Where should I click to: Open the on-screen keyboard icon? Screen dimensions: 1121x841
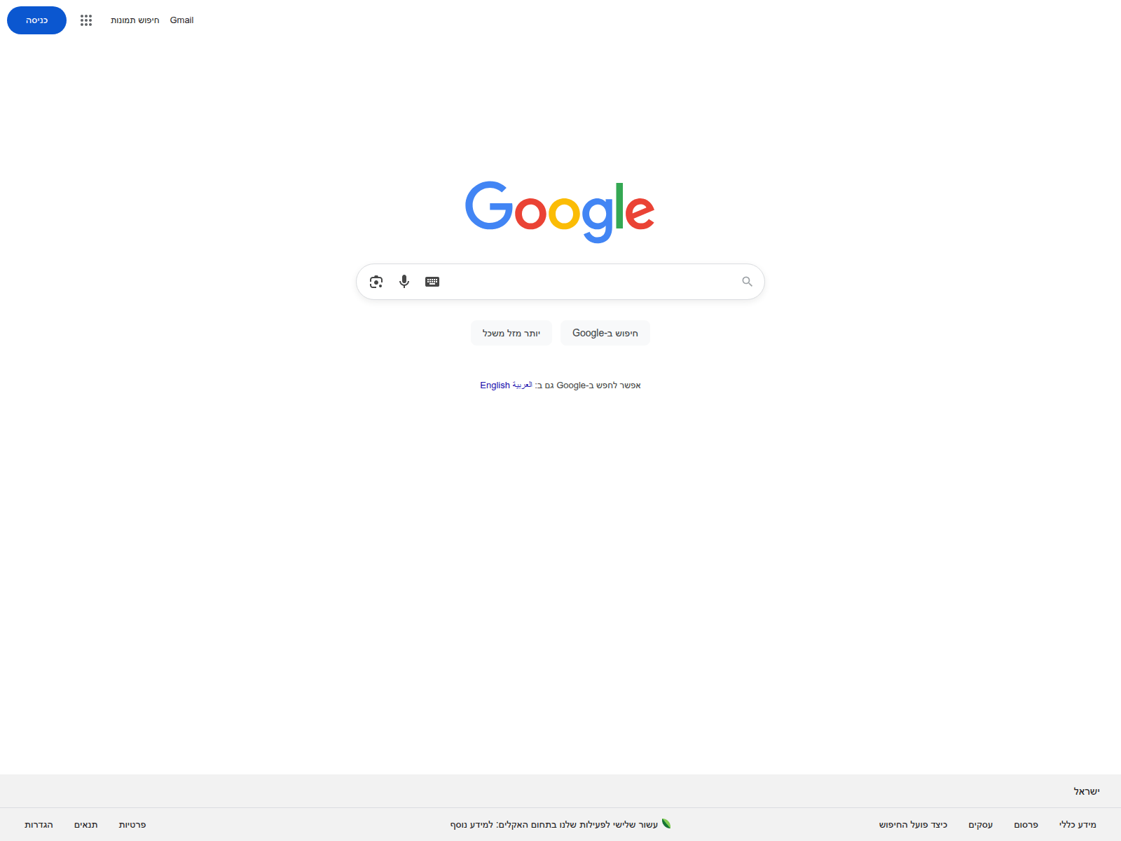point(432,282)
